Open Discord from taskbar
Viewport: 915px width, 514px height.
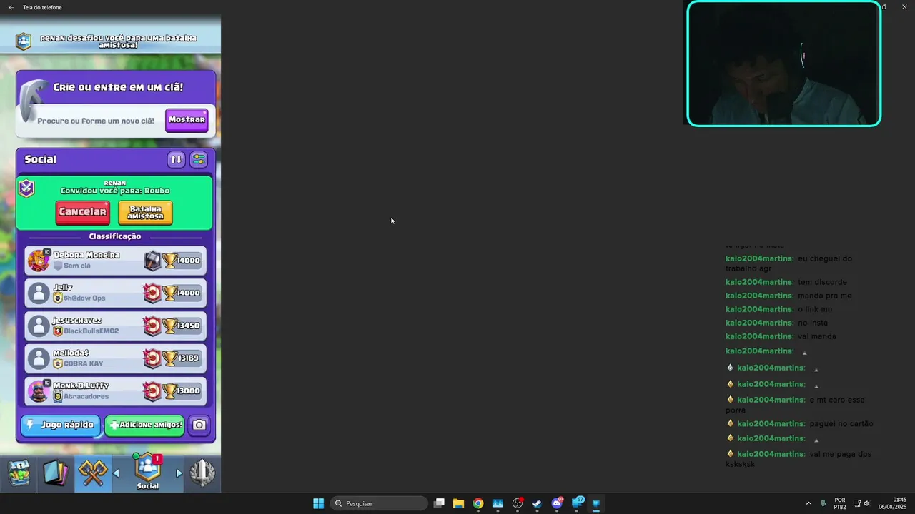point(557,503)
